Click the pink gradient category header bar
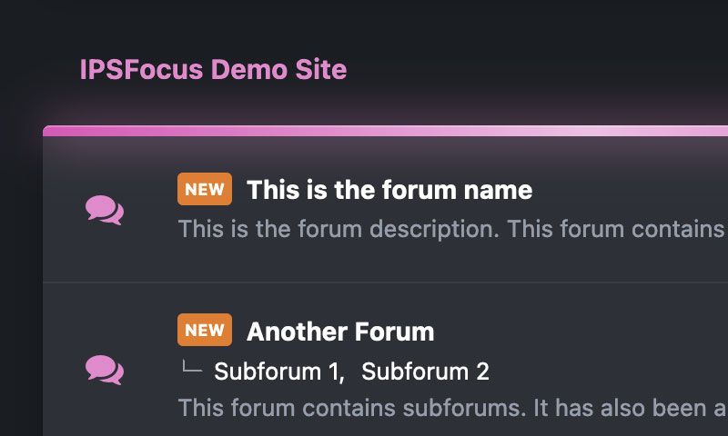The height and width of the screenshot is (436, 728). [x=385, y=131]
